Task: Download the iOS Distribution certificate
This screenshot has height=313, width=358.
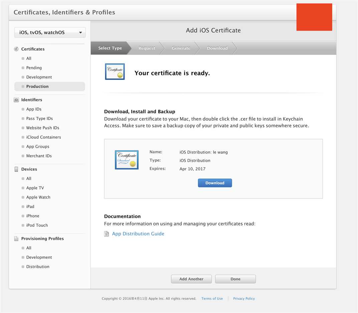Action: 215,183
